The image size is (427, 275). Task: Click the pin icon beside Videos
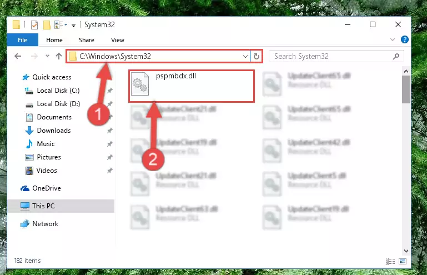coord(110,171)
